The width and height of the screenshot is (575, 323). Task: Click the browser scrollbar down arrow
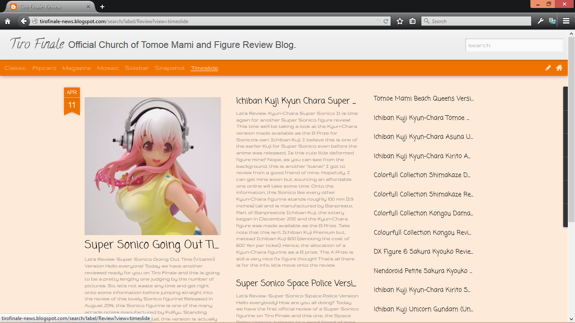[572, 320]
